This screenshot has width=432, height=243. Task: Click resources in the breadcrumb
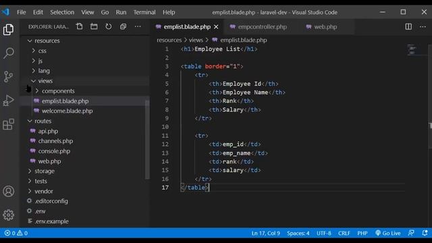coord(169,40)
